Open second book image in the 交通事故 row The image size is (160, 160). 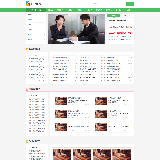(82, 155)
